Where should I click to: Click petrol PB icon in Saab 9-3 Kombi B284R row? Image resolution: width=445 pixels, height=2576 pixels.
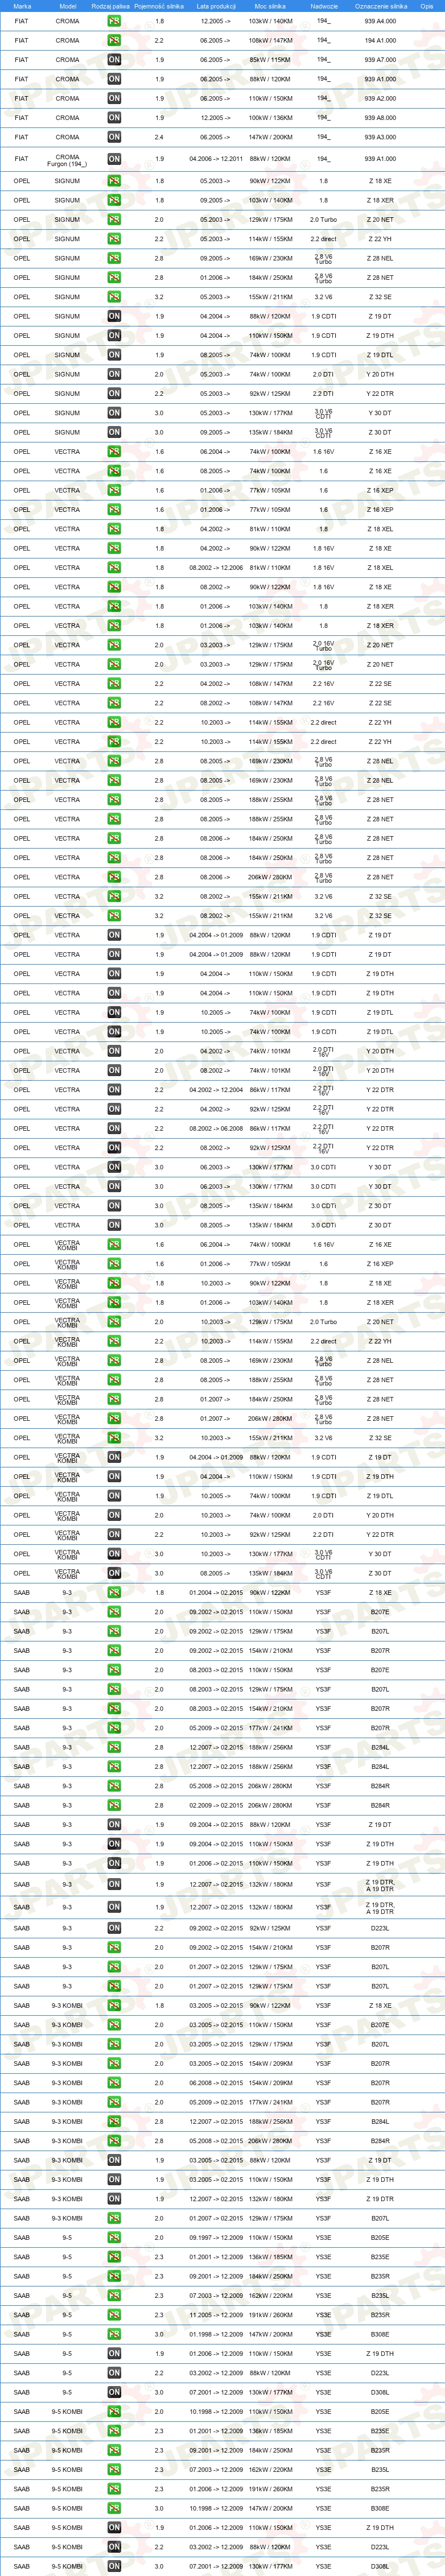pyautogui.click(x=114, y=2141)
